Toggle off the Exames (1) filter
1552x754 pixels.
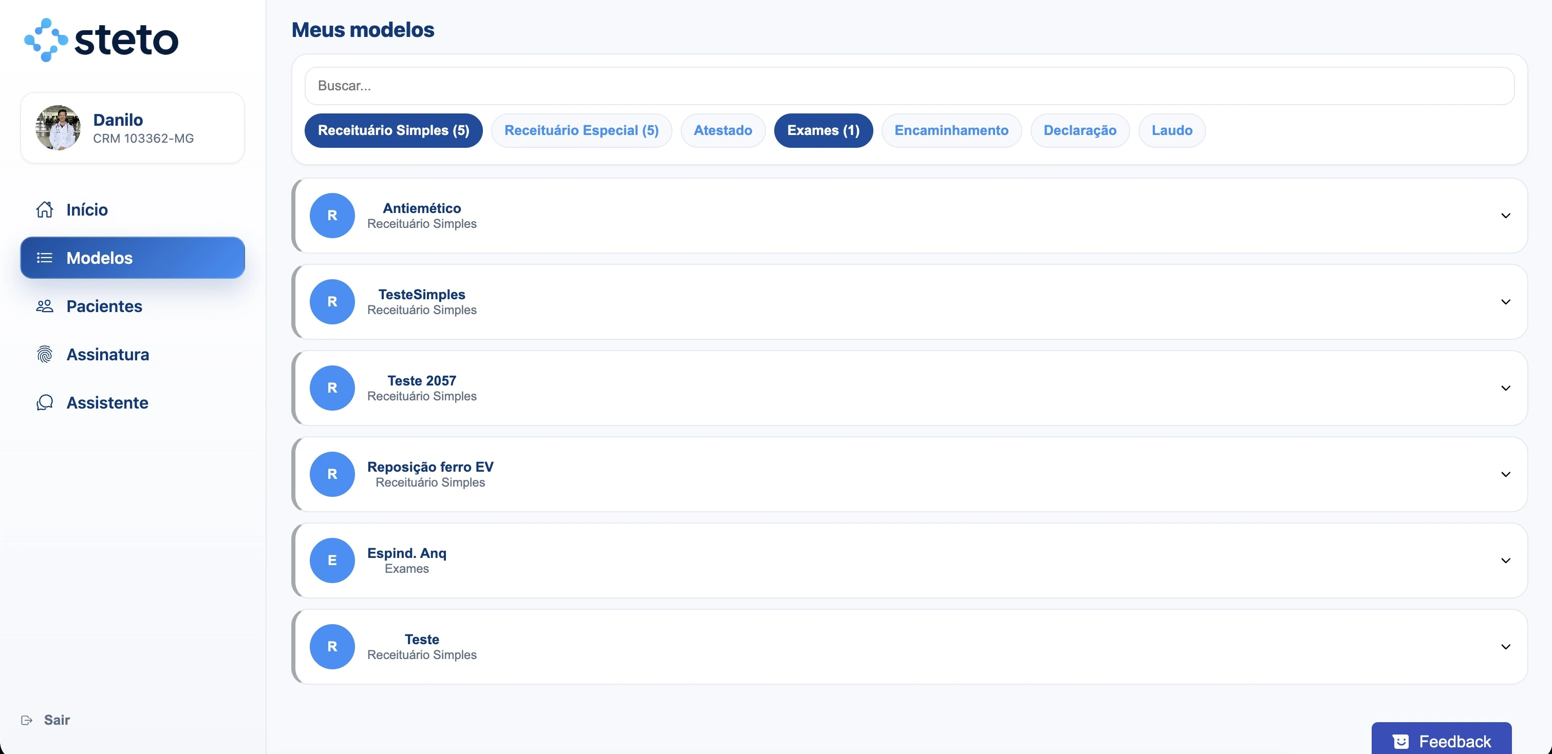(823, 130)
